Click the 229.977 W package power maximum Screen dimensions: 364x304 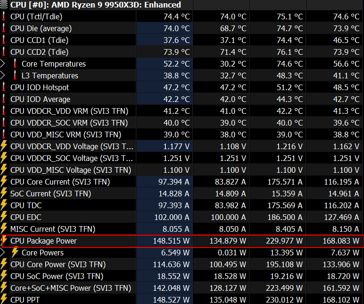[x=284, y=241]
